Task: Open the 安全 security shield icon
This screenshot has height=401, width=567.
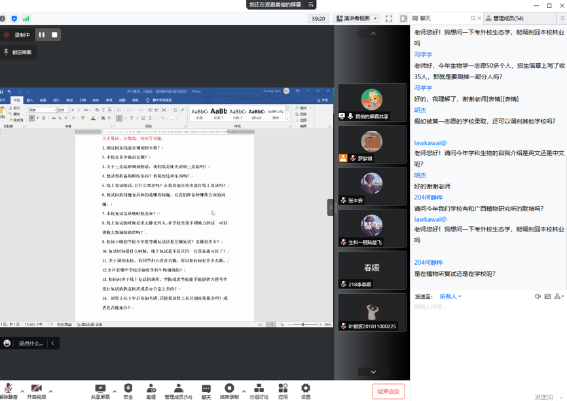Action: point(128,391)
